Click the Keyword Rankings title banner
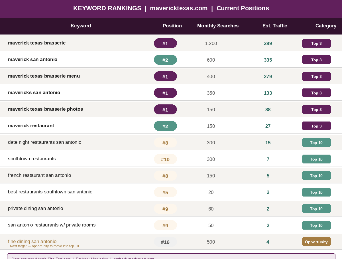Image resolution: width=342 pixels, height=259 pixels. pos(171,9)
